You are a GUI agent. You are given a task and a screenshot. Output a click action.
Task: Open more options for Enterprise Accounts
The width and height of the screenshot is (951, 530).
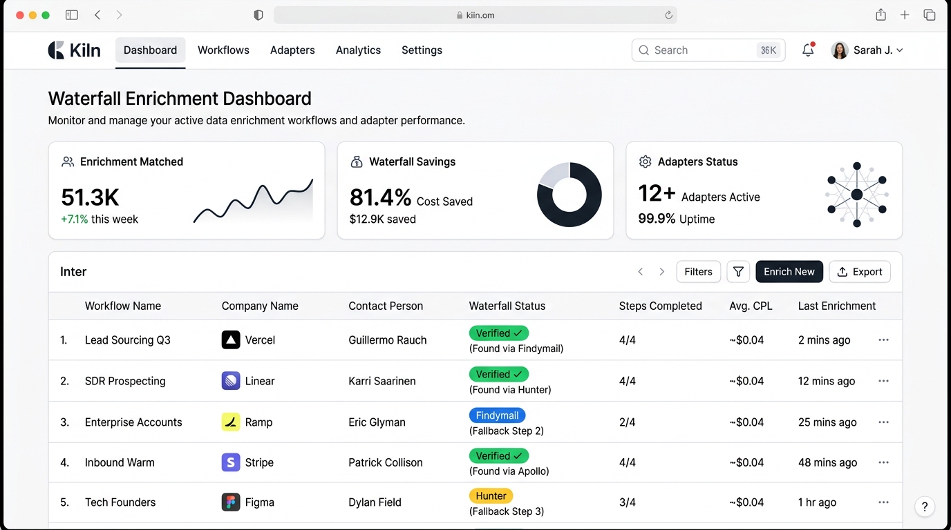pyautogui.click(x=883, y=422)
